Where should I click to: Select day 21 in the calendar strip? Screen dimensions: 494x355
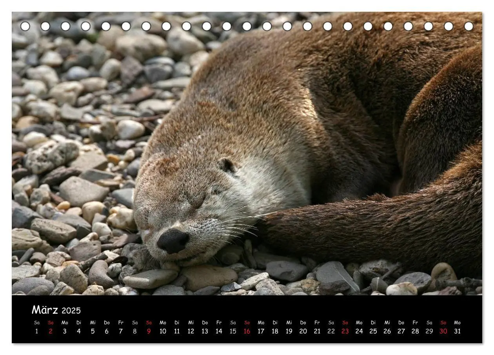(317, 331)
